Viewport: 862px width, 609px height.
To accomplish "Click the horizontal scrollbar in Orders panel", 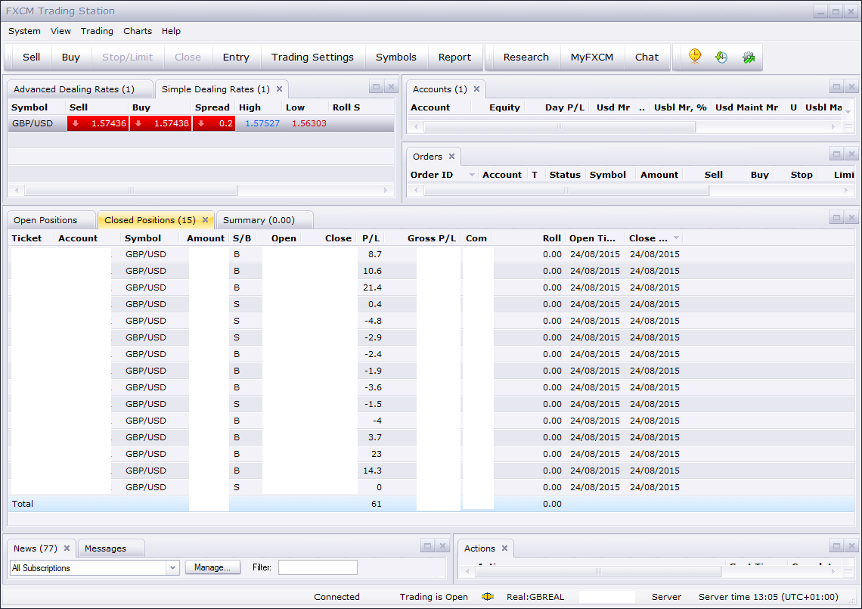I will coord(566,191).
